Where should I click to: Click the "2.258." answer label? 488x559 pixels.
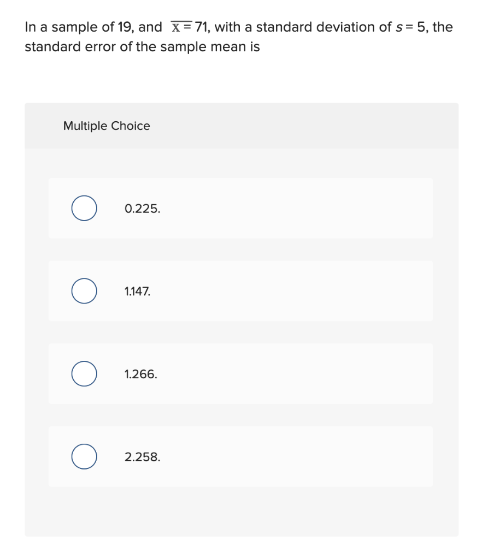click(143, 457)
